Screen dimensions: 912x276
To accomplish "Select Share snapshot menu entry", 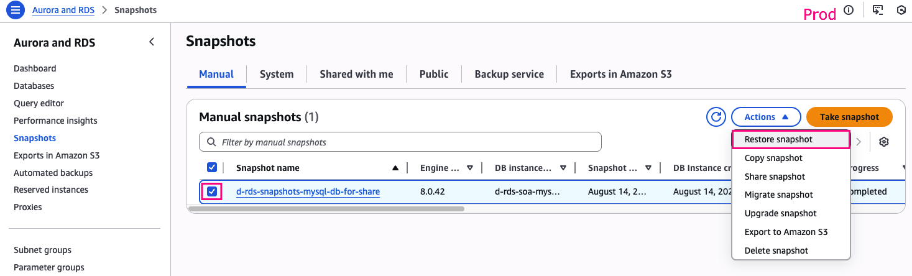I will (x=775, y=177).
